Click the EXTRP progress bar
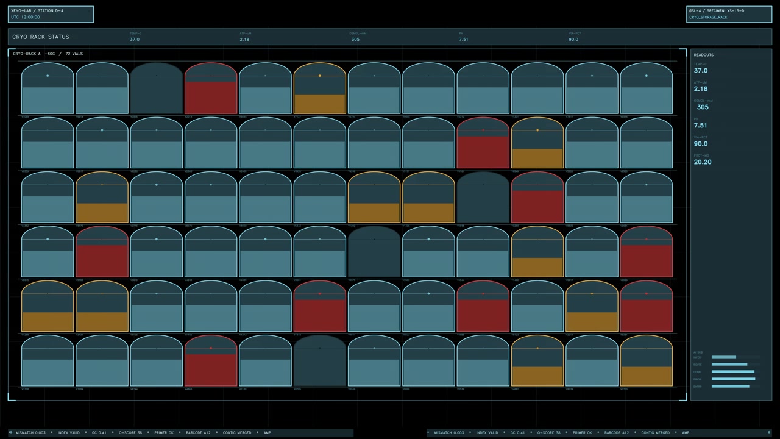Viewport: 780px width, 439px height. pyautogui.click(x=736, y=387)
